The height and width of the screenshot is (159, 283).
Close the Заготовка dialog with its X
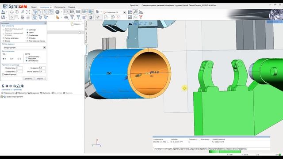[46, 23]
